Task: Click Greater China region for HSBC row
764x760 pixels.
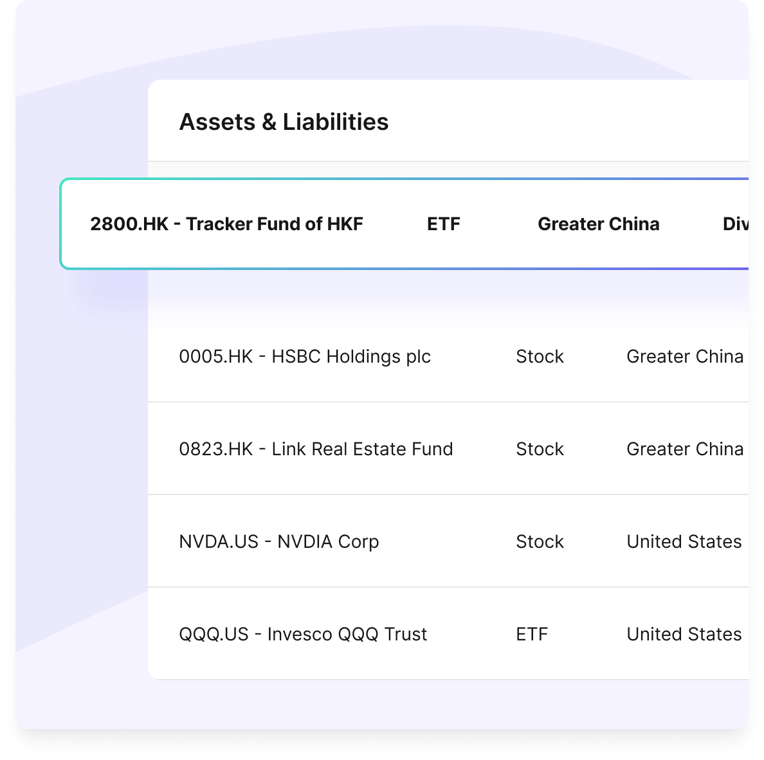Action: coord(685,357)
